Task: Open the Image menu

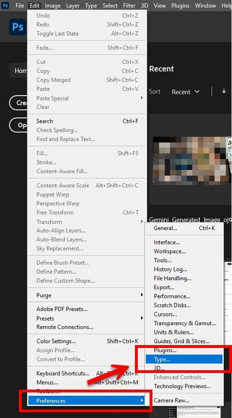Action: [x=53, y=5]
